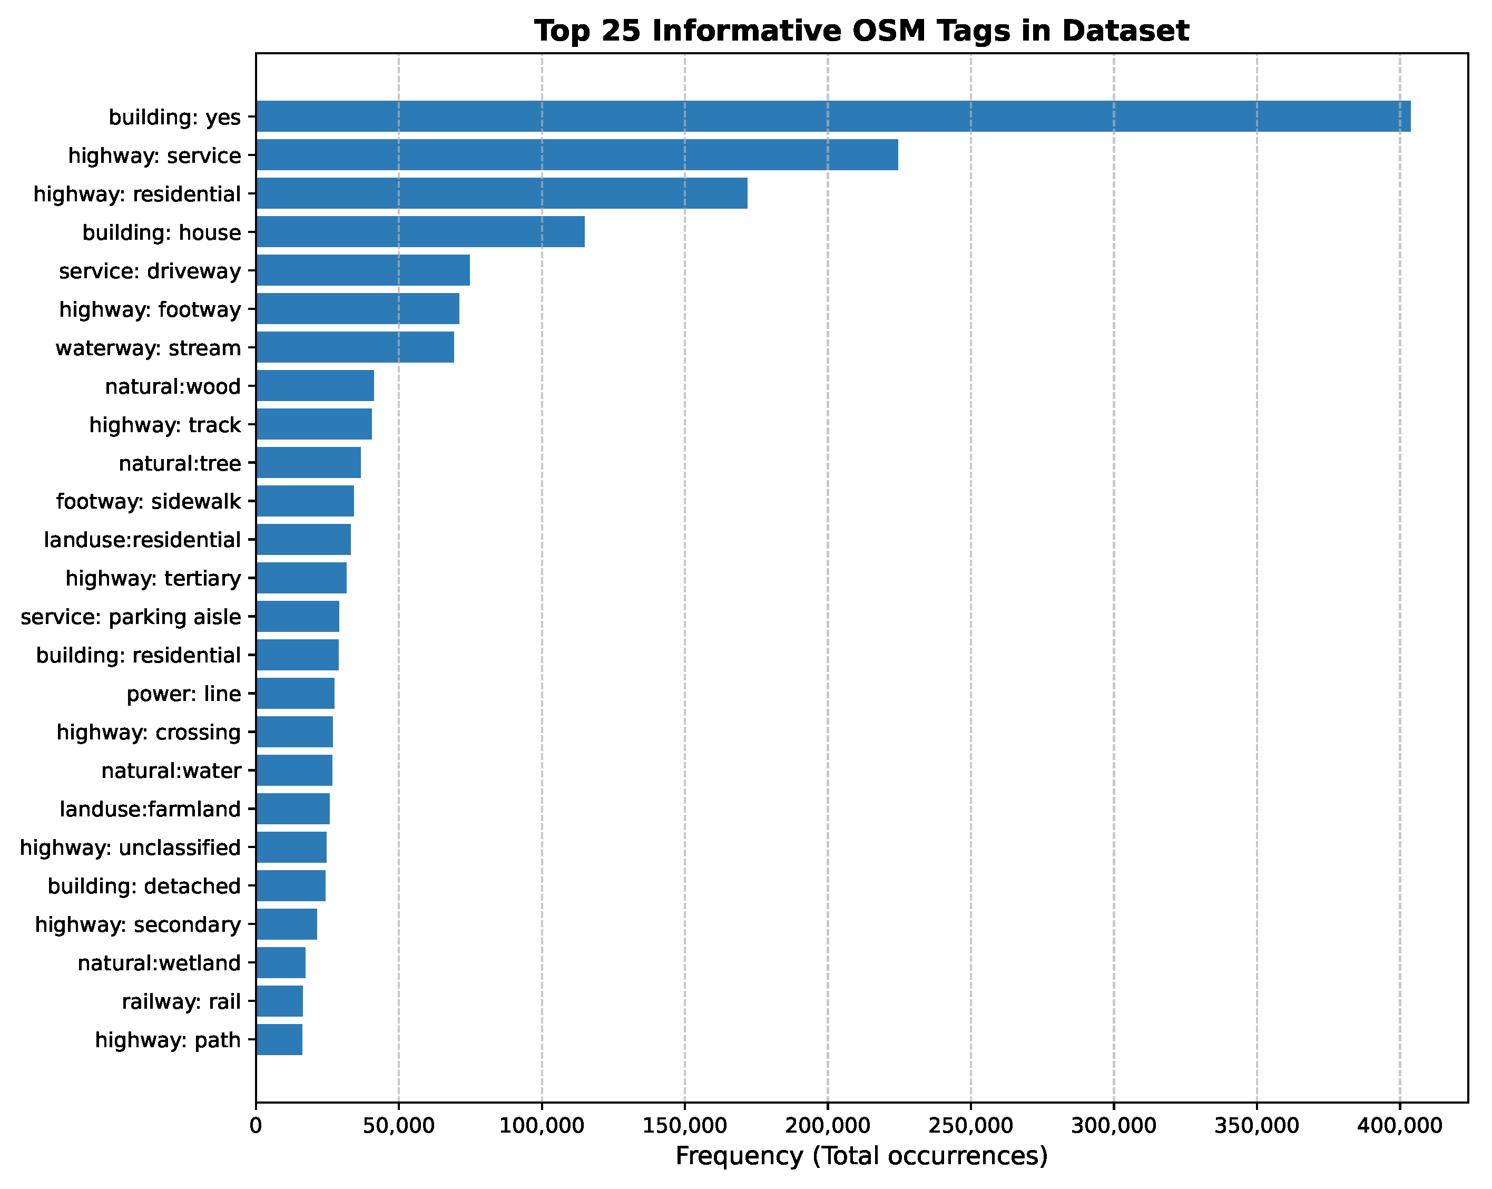Click the bar for 'building: house'
This screenshot has width=1492, height=1189.
point(420,231)
